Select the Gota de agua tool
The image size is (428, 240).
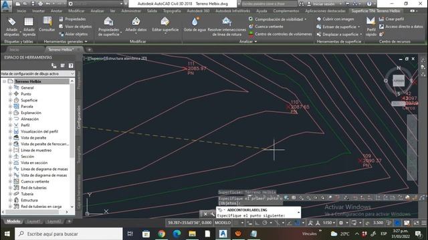pos(195,25)
